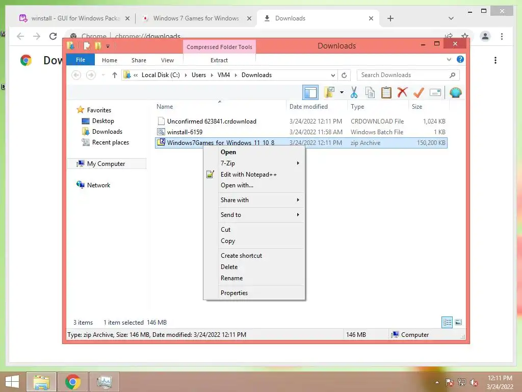Choose Open in the context menu
Viewport: 522px width, 392px height.
coord(254,152)
